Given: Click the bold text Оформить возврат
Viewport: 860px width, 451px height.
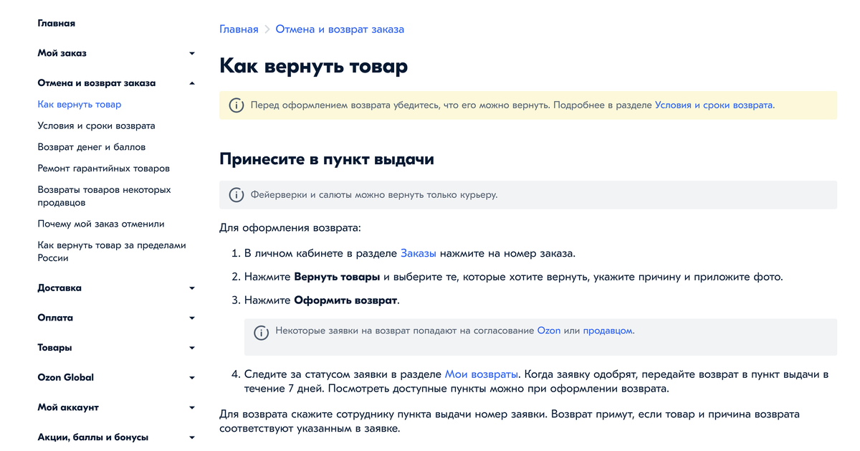Looking at the screenshot, I should click(x=345, y=300).
